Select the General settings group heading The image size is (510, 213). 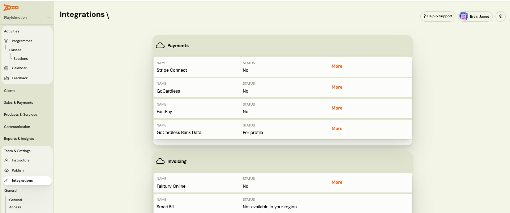tap(11, 190)
